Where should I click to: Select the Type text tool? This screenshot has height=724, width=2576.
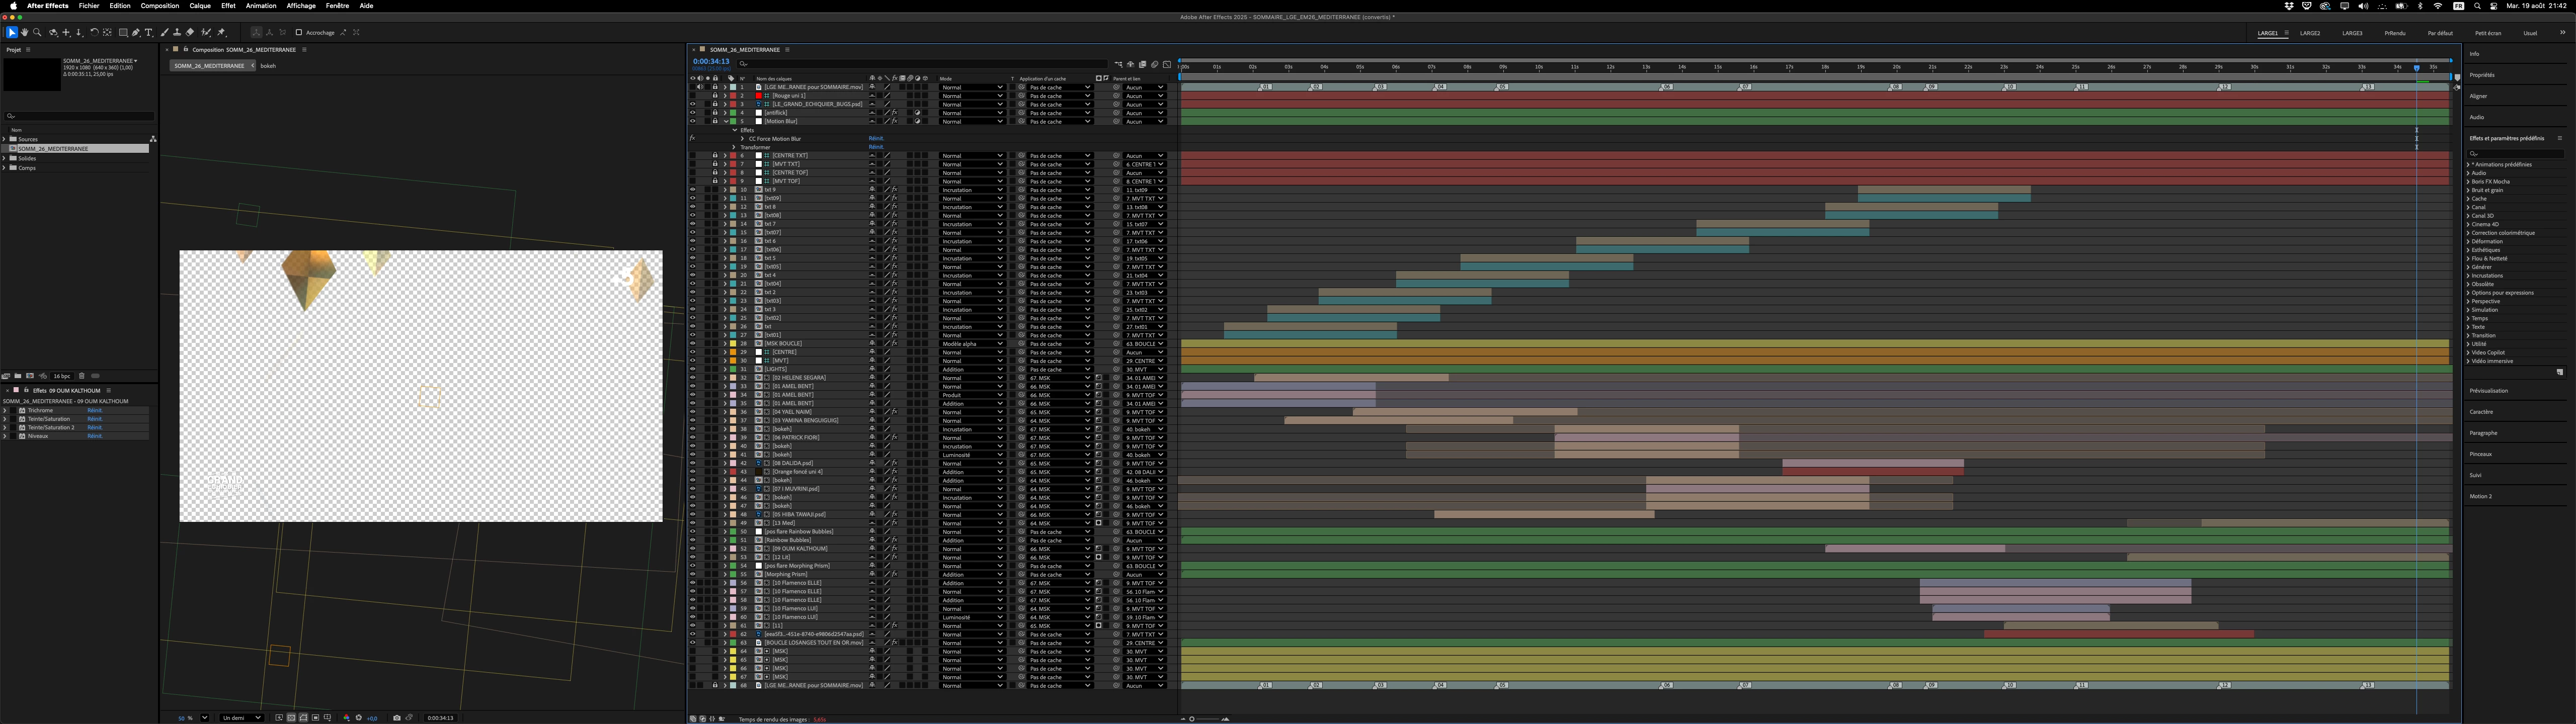(148, 32)
